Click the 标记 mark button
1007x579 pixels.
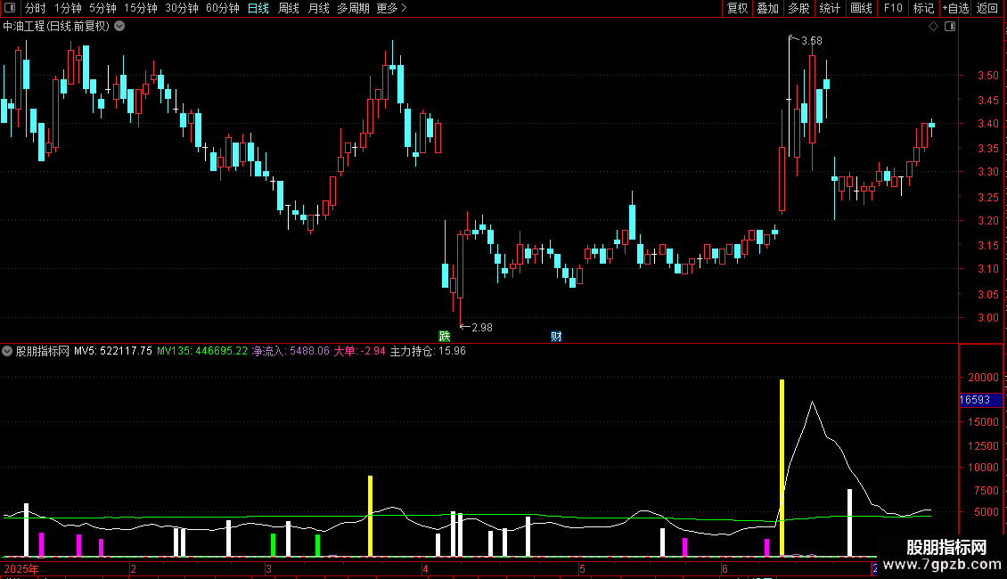tap(923, 8)
